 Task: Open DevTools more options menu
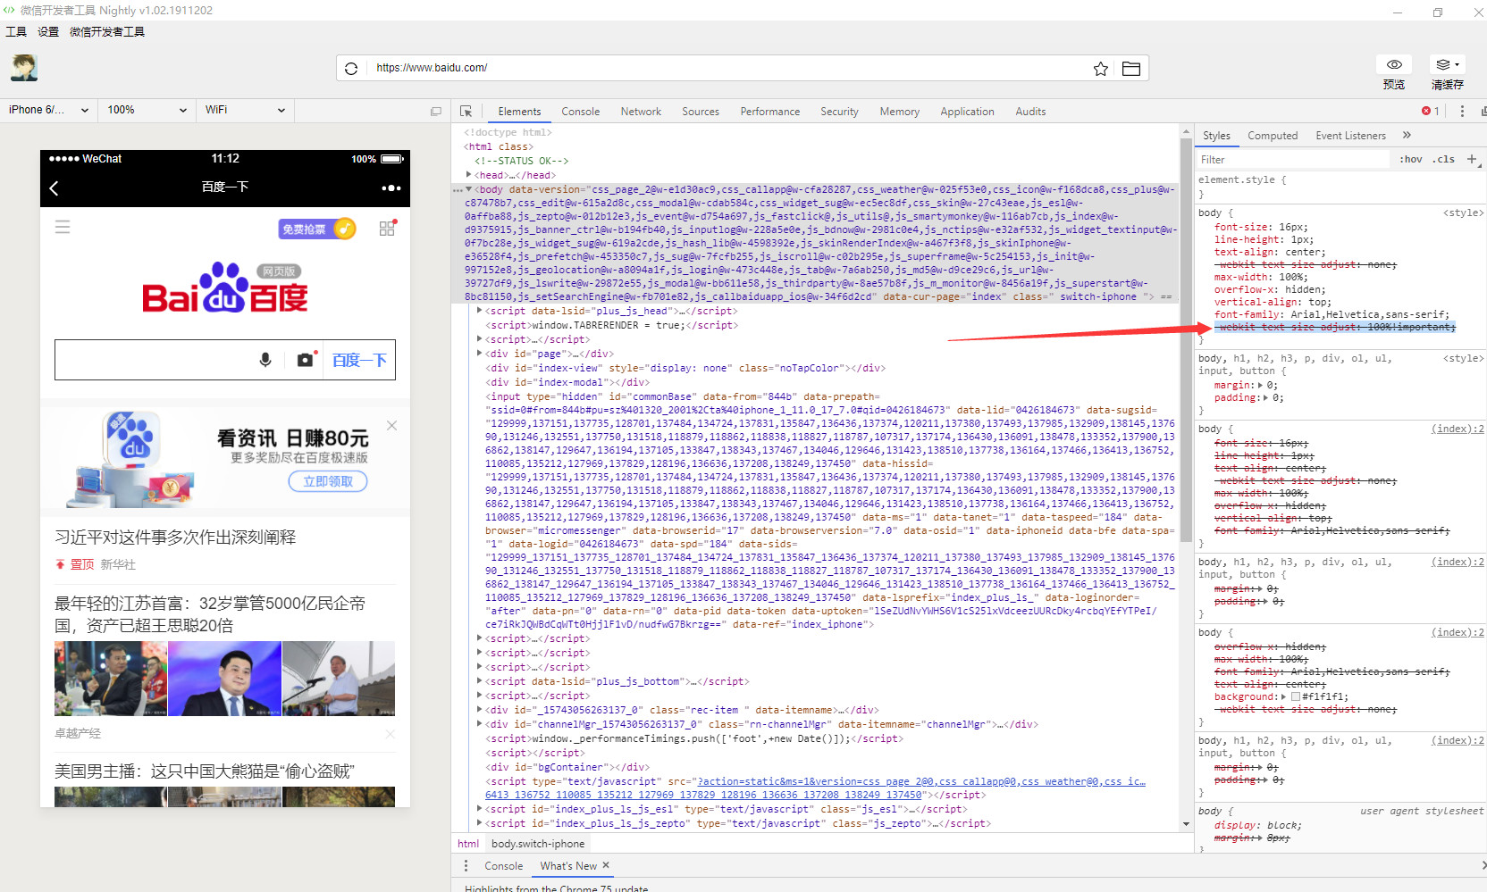click(x=1462, y=112)
